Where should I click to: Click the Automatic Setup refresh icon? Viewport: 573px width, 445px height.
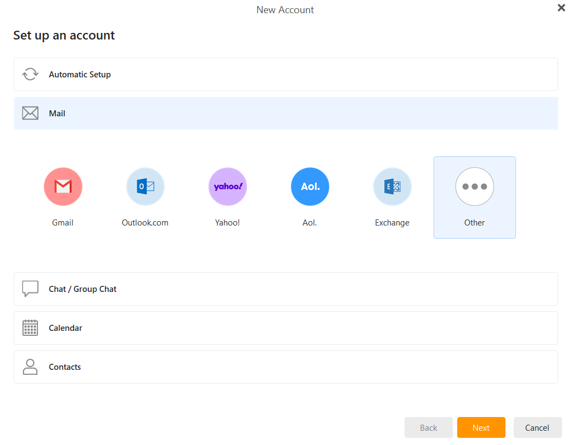pos(30,74)
